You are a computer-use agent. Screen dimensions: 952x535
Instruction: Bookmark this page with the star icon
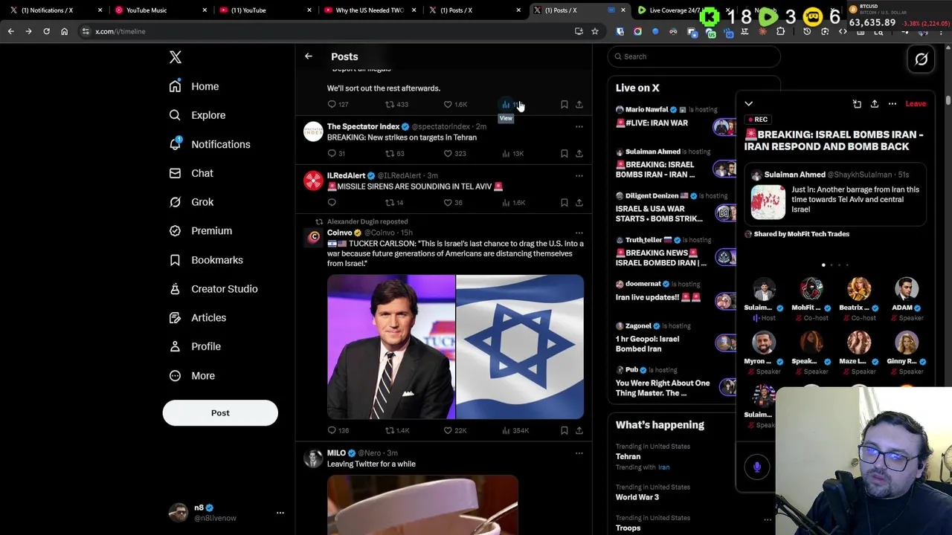595,31
